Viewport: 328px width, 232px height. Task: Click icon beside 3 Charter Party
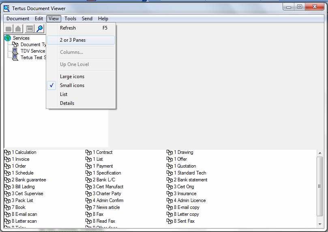(x=88, y=194)
